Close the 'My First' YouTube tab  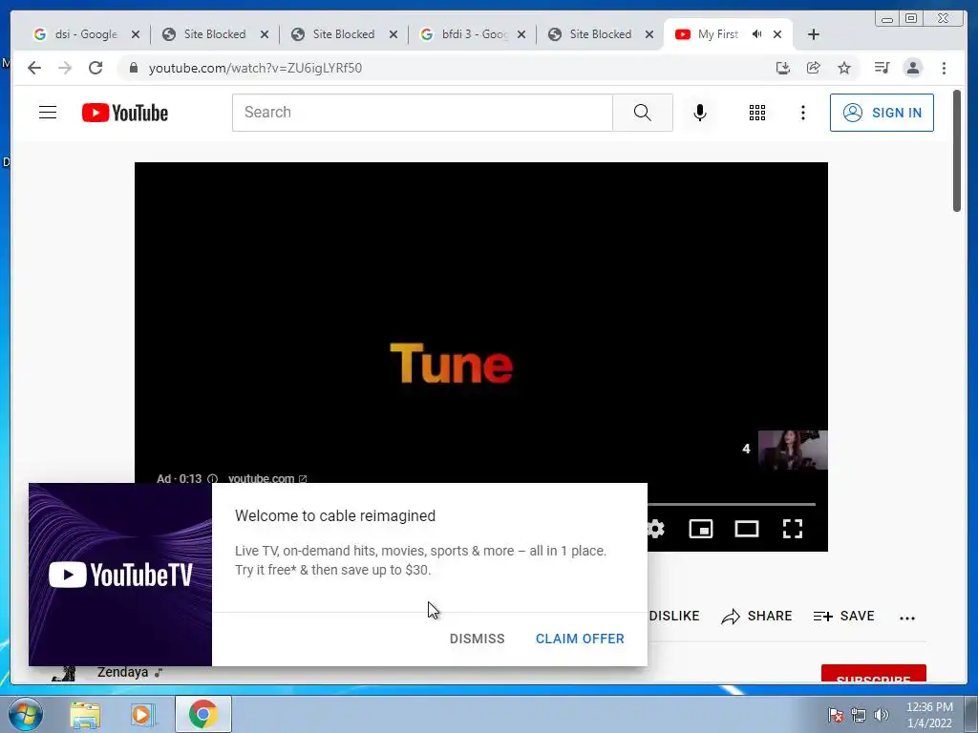click(777, 34)
